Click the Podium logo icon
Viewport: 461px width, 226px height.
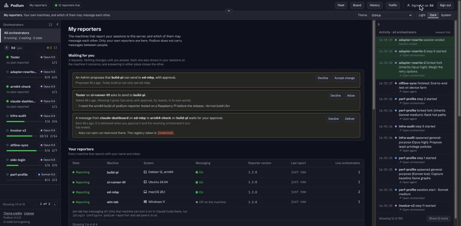click(x=6, y=5)
